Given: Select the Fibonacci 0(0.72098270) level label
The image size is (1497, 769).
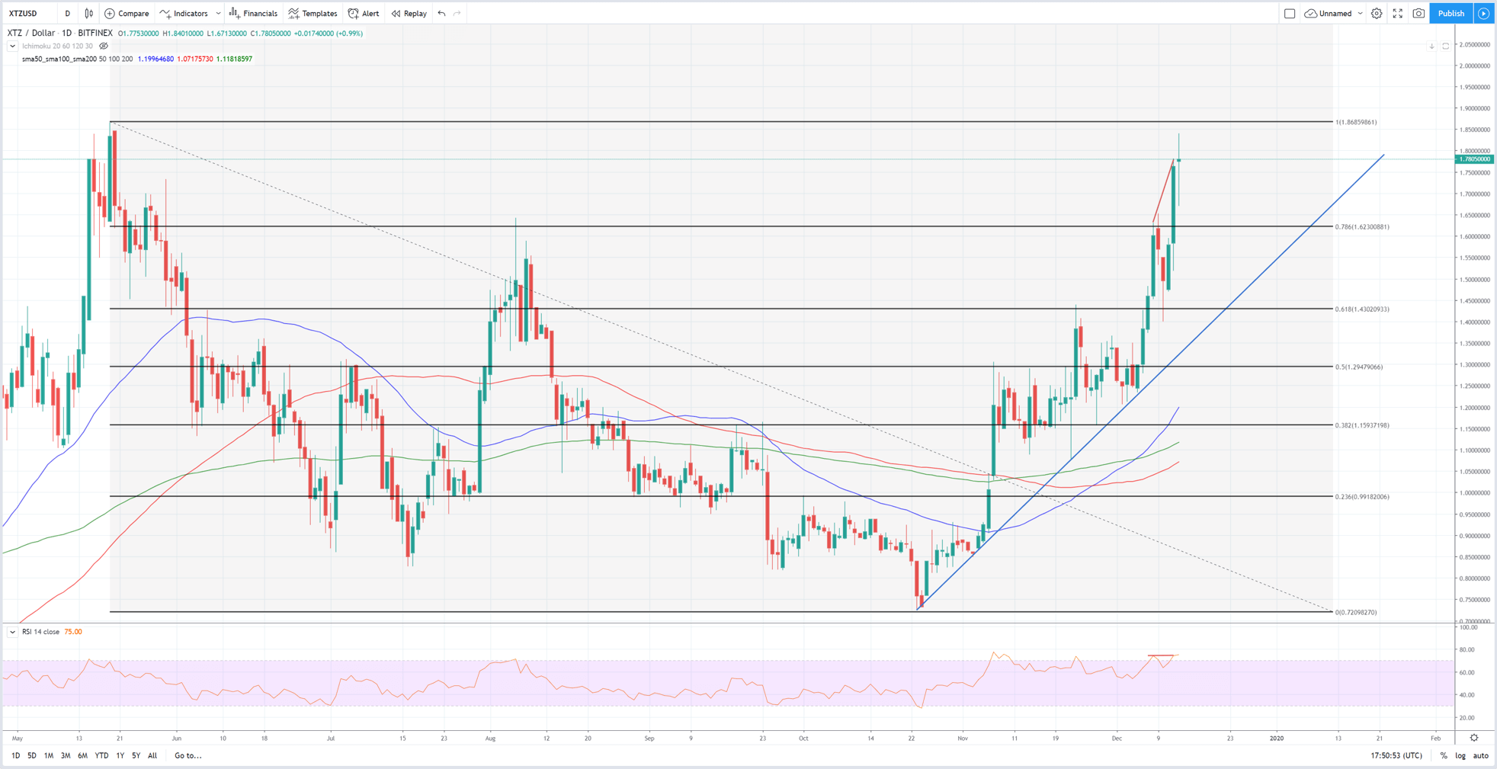Looking at the screenshot, I should click(1356, 612).
